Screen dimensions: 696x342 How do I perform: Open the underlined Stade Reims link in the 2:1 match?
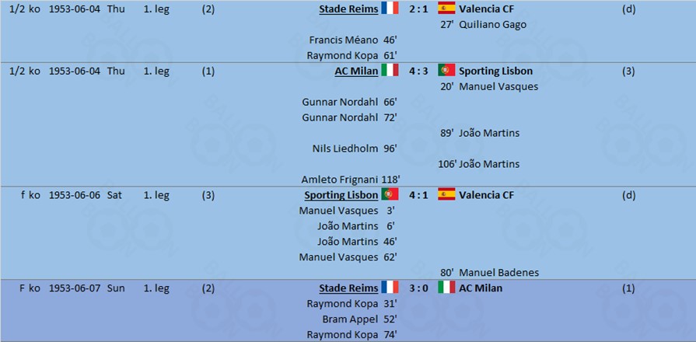[348, 9]
